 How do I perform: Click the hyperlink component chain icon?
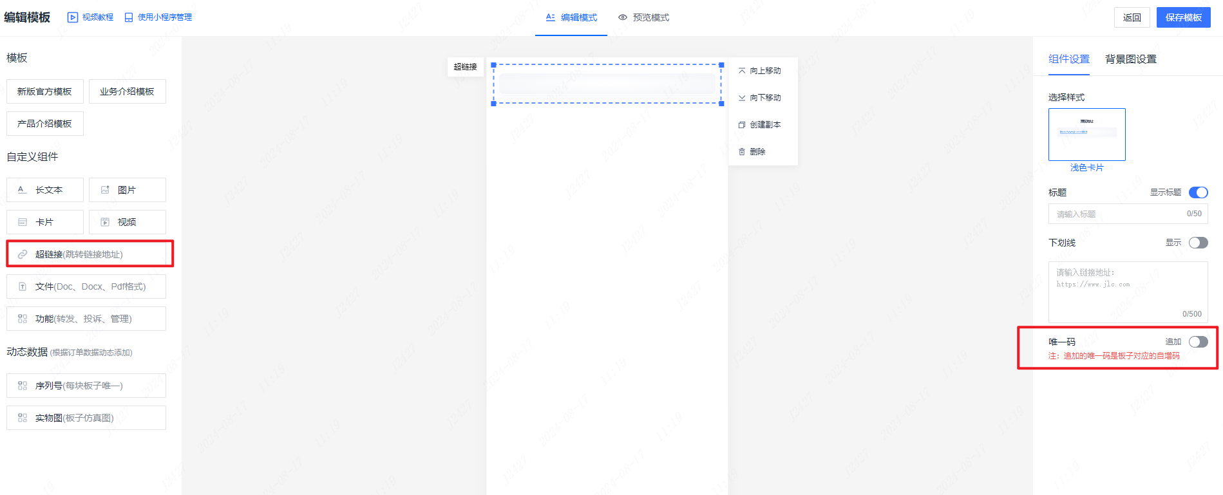click(x=23, y=254)
